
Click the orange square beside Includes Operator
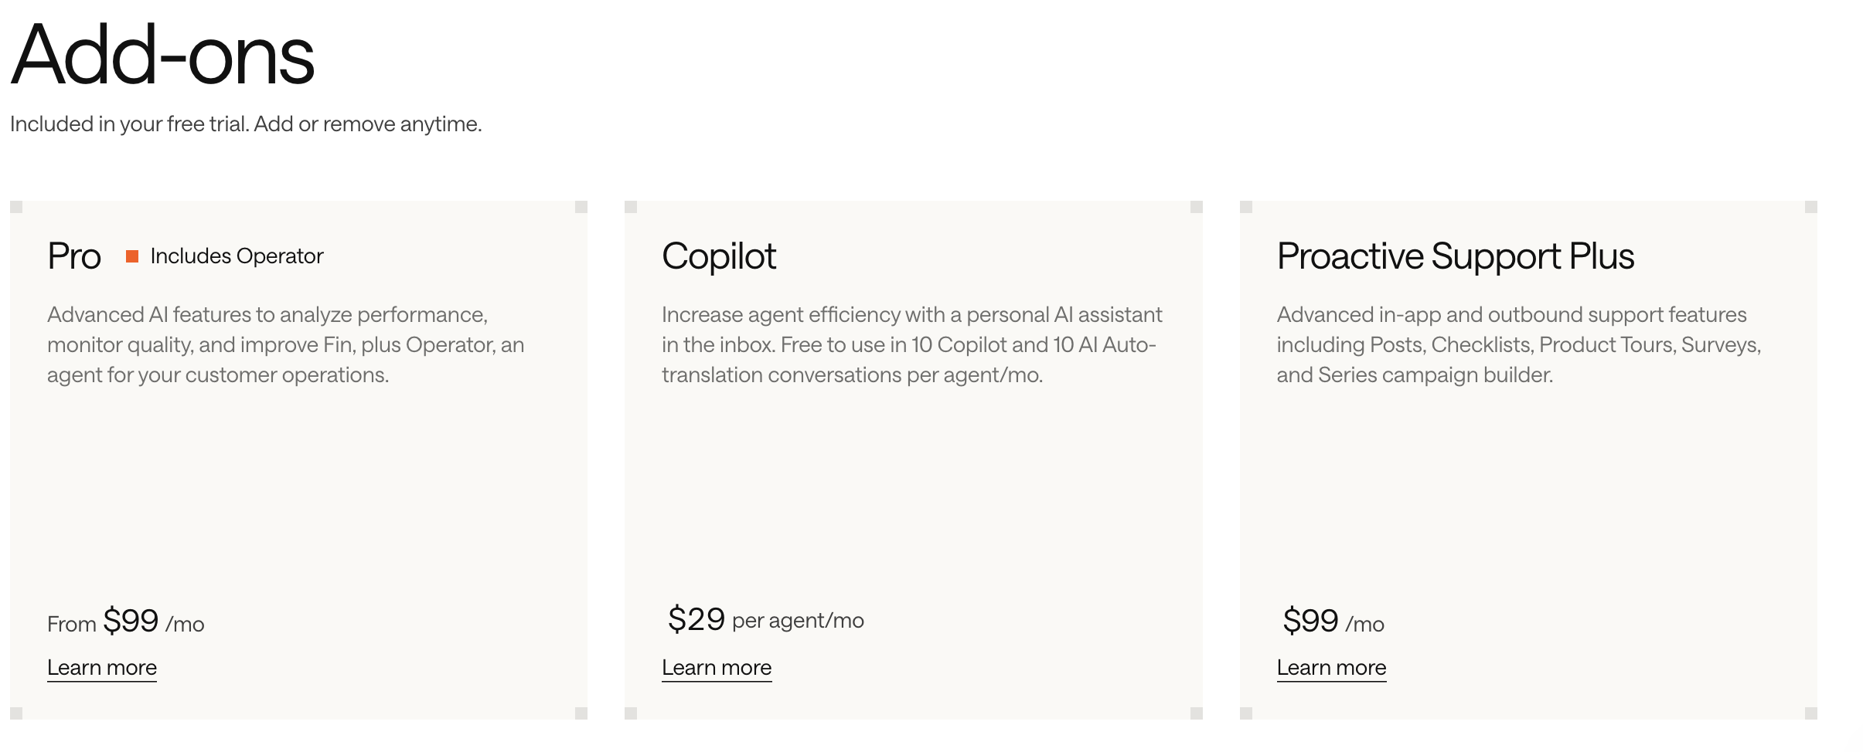[x=132, y=256]
